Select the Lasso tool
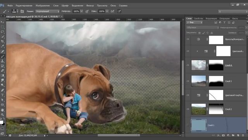 pos(2,31)
